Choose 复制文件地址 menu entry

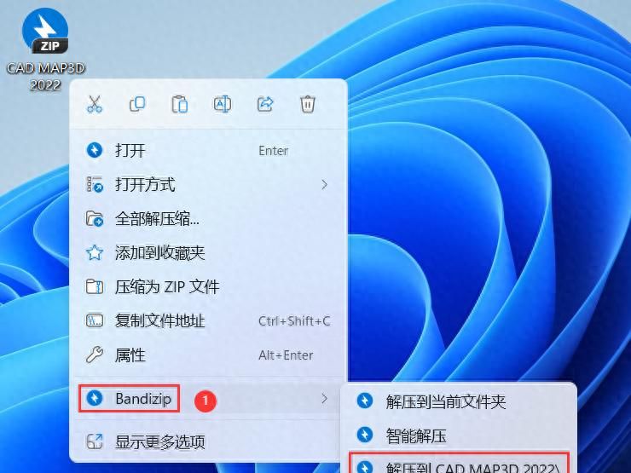coord(208,321)
